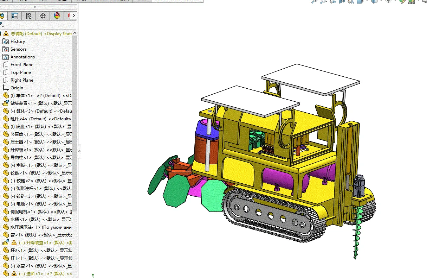This screenshot has width=427, height=278.
Task: Click the green auger drill bit in the model
Action: [357, 232]
